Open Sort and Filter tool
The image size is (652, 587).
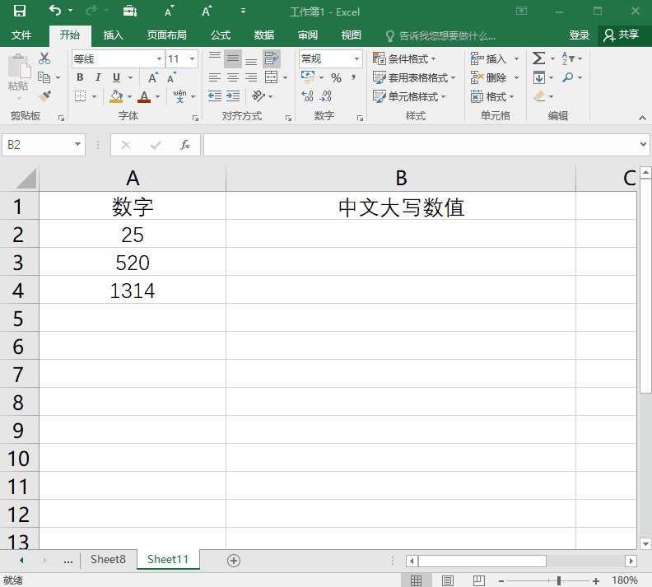[x=567, y=58]
